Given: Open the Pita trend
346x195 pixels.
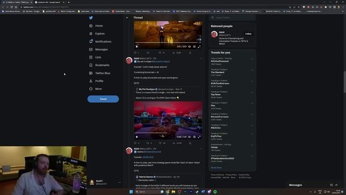Looking at the screenshot, I should [x=213, y=106].
